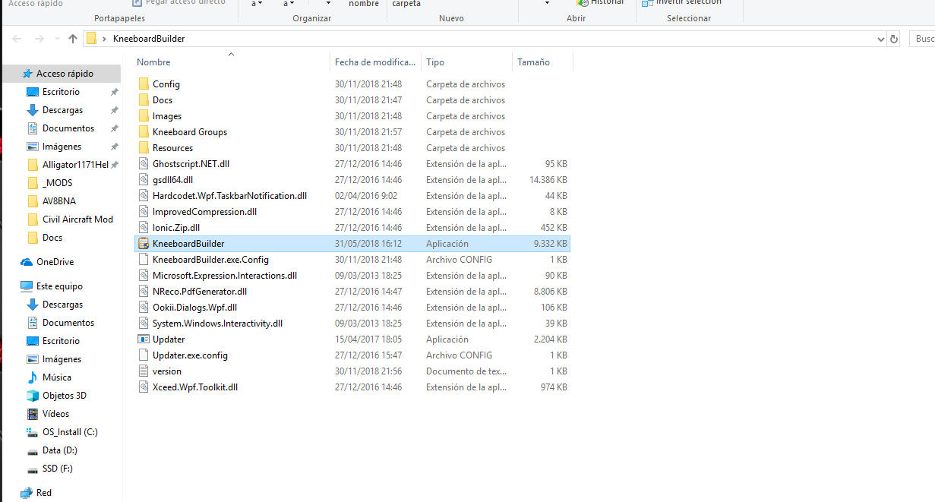Click the 14.386 KB size cell

coord(548,180)
